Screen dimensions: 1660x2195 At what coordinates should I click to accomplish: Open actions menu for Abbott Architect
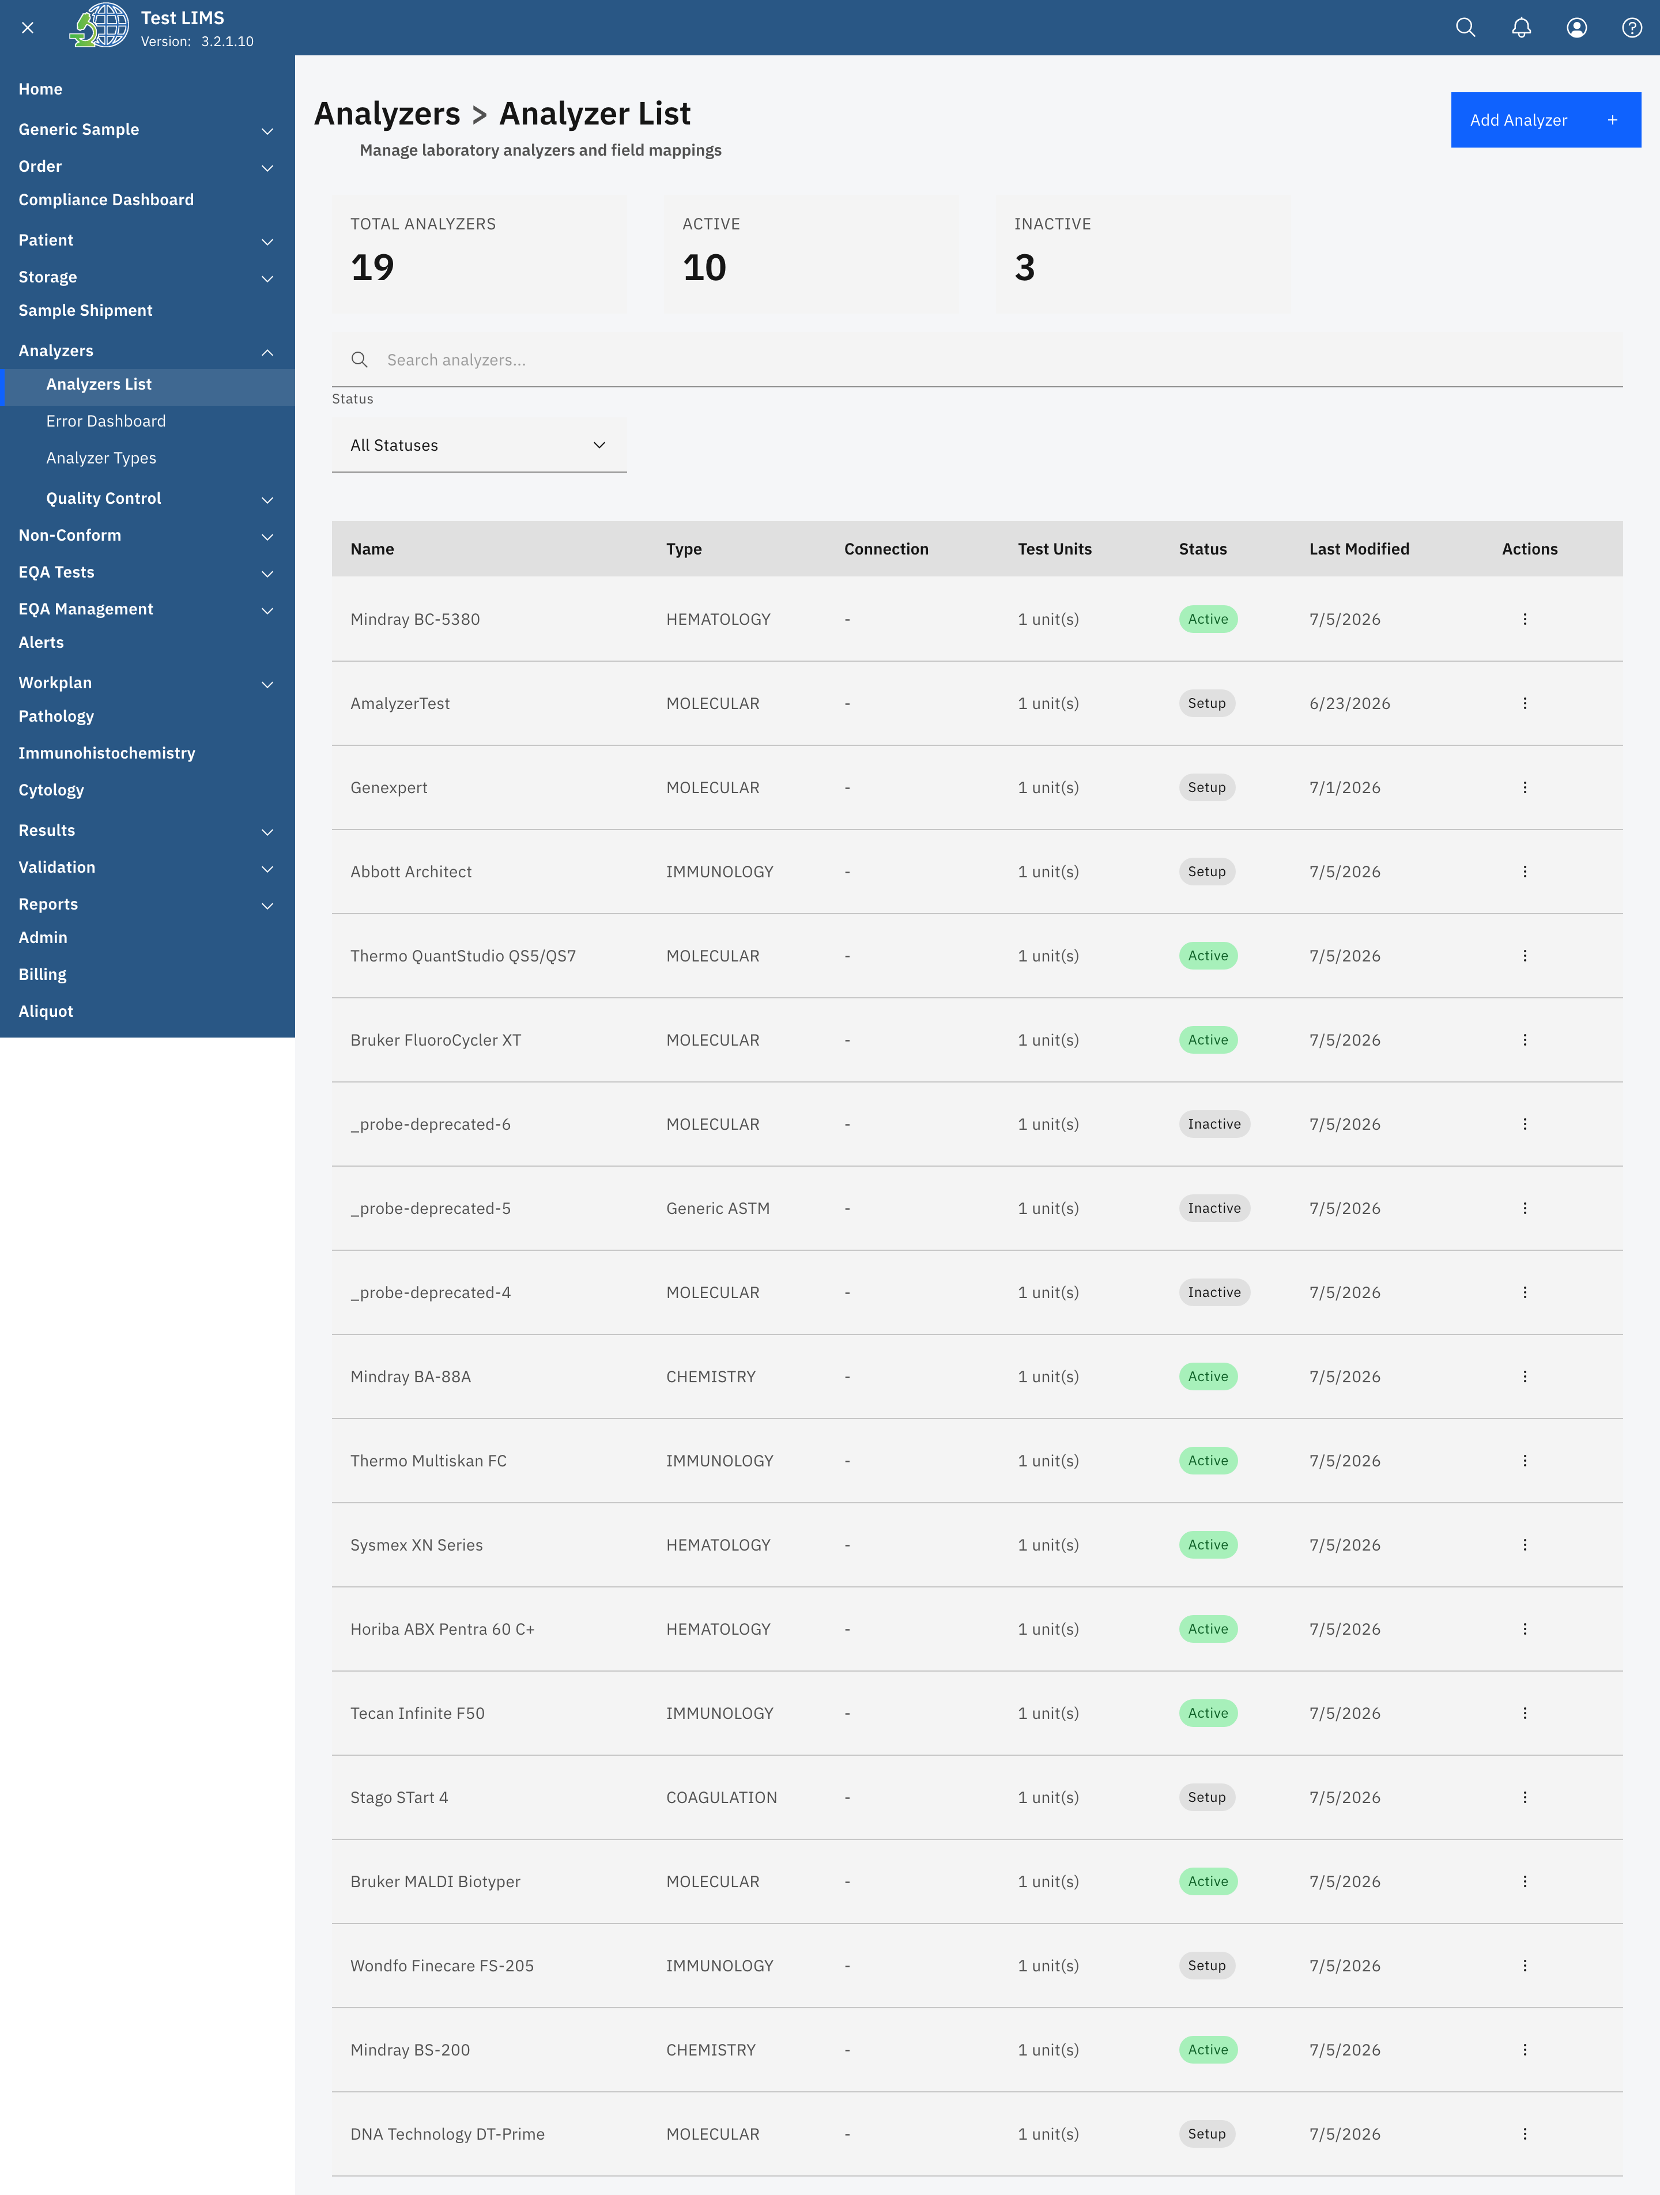[1525, 872]
